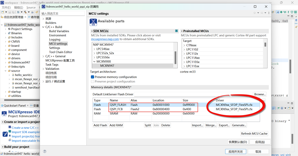The width and height of the screenshot is (298, 156).
Task: Switch to the 寄存器 tab
Action: click(x=34, y=17)
